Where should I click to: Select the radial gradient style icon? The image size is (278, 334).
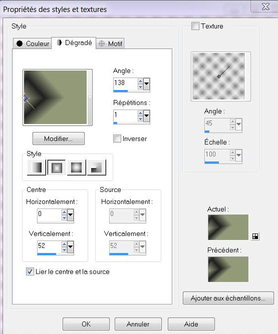[97, 167]
